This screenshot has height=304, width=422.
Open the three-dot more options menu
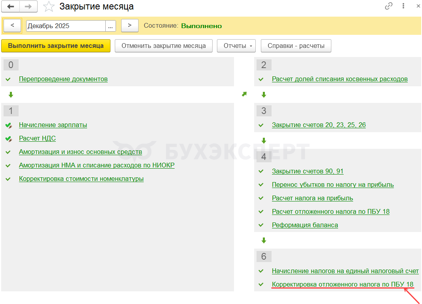click(x=403, y=6)
